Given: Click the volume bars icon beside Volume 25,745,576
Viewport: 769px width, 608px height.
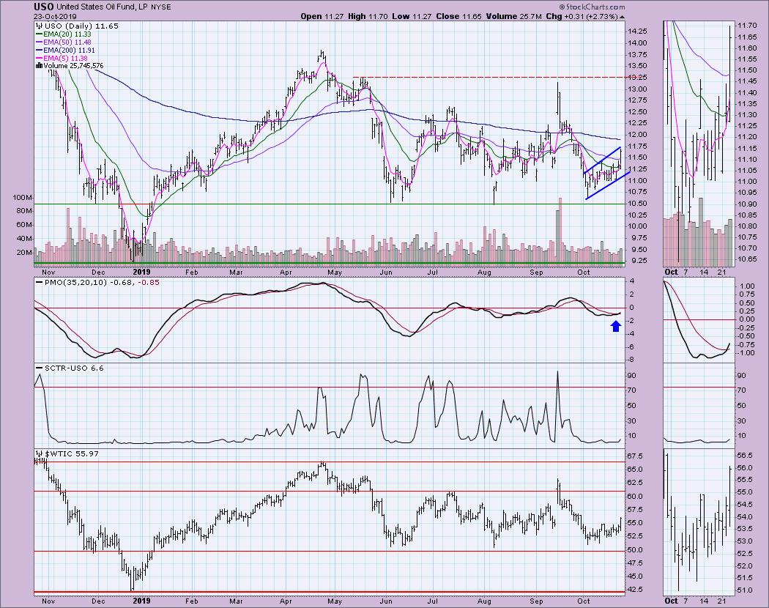Looking at the screenshot, I should 40,66.
